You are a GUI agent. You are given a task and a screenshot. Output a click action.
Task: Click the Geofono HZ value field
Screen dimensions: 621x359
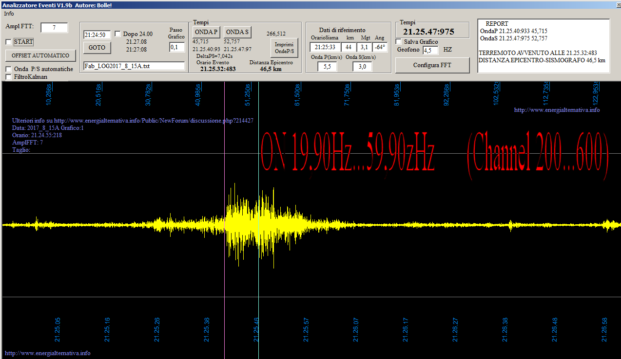click(431, 50)
